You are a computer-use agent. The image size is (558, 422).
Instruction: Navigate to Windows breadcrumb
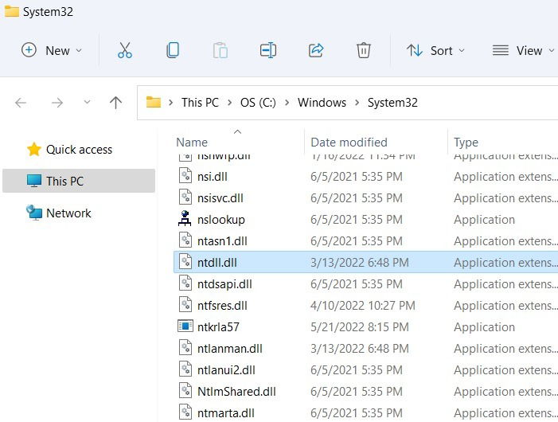pos(322,103)
